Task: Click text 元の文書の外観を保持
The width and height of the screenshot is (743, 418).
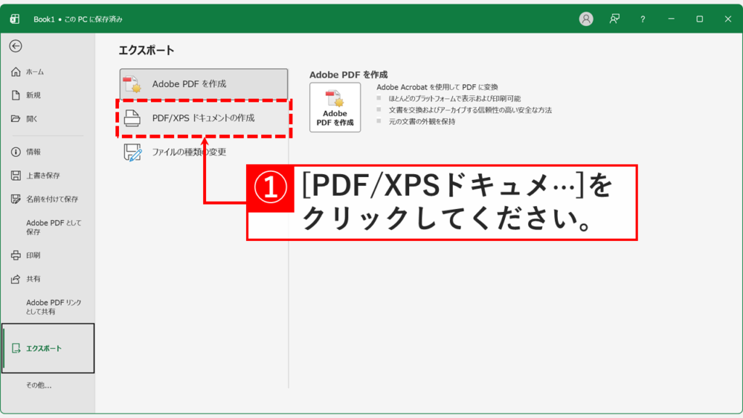Action: (x=422, y=121)
